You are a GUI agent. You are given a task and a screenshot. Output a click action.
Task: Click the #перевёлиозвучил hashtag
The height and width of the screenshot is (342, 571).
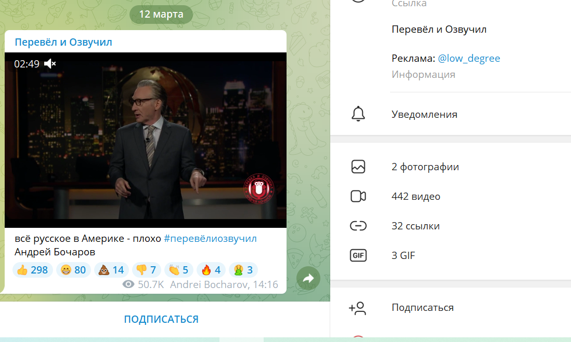[210, 238]
